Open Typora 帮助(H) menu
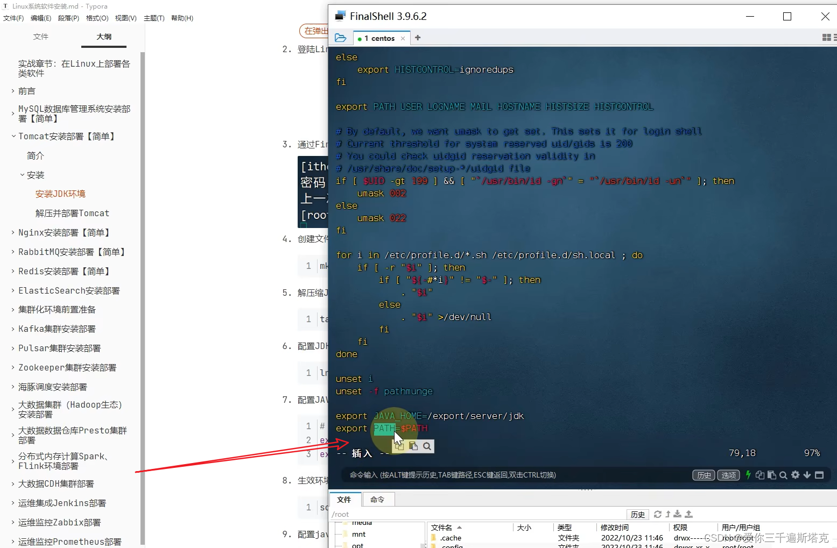837x548 pixels. pyautogui.click(x=182, y=18)
